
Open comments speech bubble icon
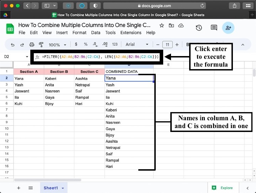[x=214, y=28]
